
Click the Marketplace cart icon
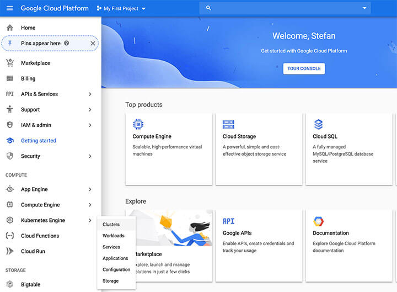click(x=10, y=63)
